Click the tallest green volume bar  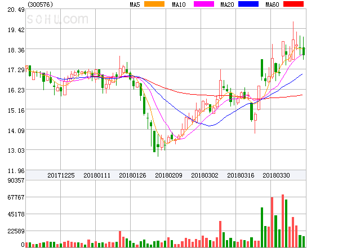pos(286,223)
